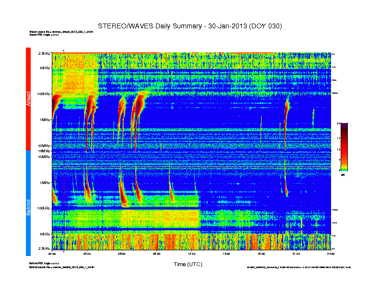This screenshot has width=380, height=294.
Task: Click the Behind source file text
Action: pos(61,267)
